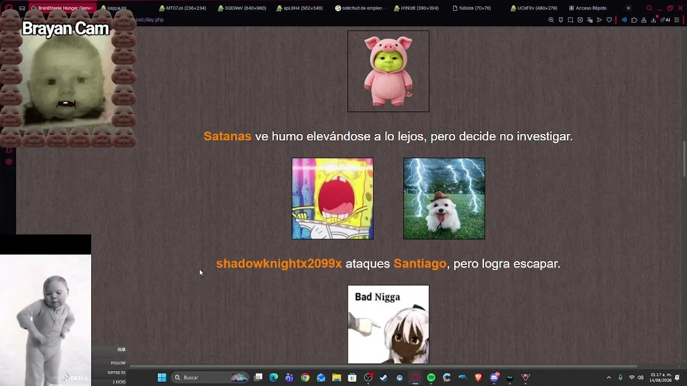Open the taskbar clock showing 01:17 a. m.
Image resolution: width=687 pixels, height=386 pixels.
tap(660, 377)
